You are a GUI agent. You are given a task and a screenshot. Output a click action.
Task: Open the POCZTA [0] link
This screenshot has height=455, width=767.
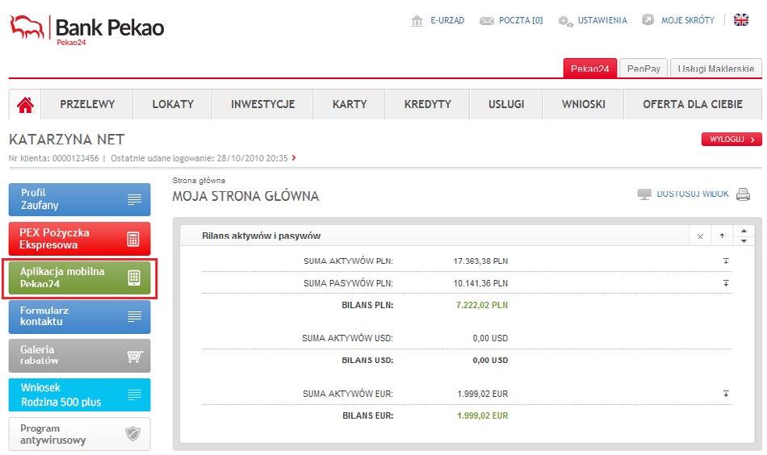(x=521, y=20)
